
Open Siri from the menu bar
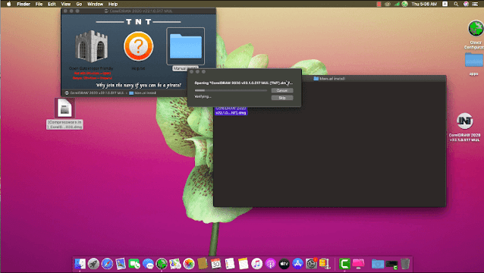coord(466,4)
